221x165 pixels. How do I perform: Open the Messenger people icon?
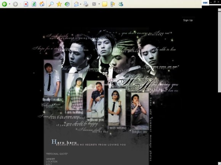tap(121, 4)
